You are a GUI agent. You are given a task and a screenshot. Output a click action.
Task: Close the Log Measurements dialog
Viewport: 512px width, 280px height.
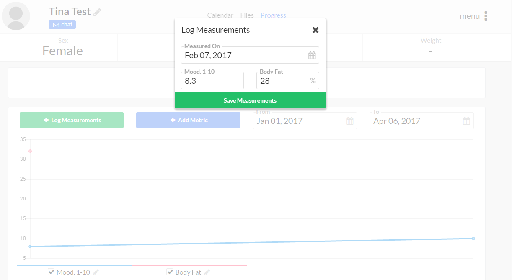pyautogui.click(x=315, y=30)
